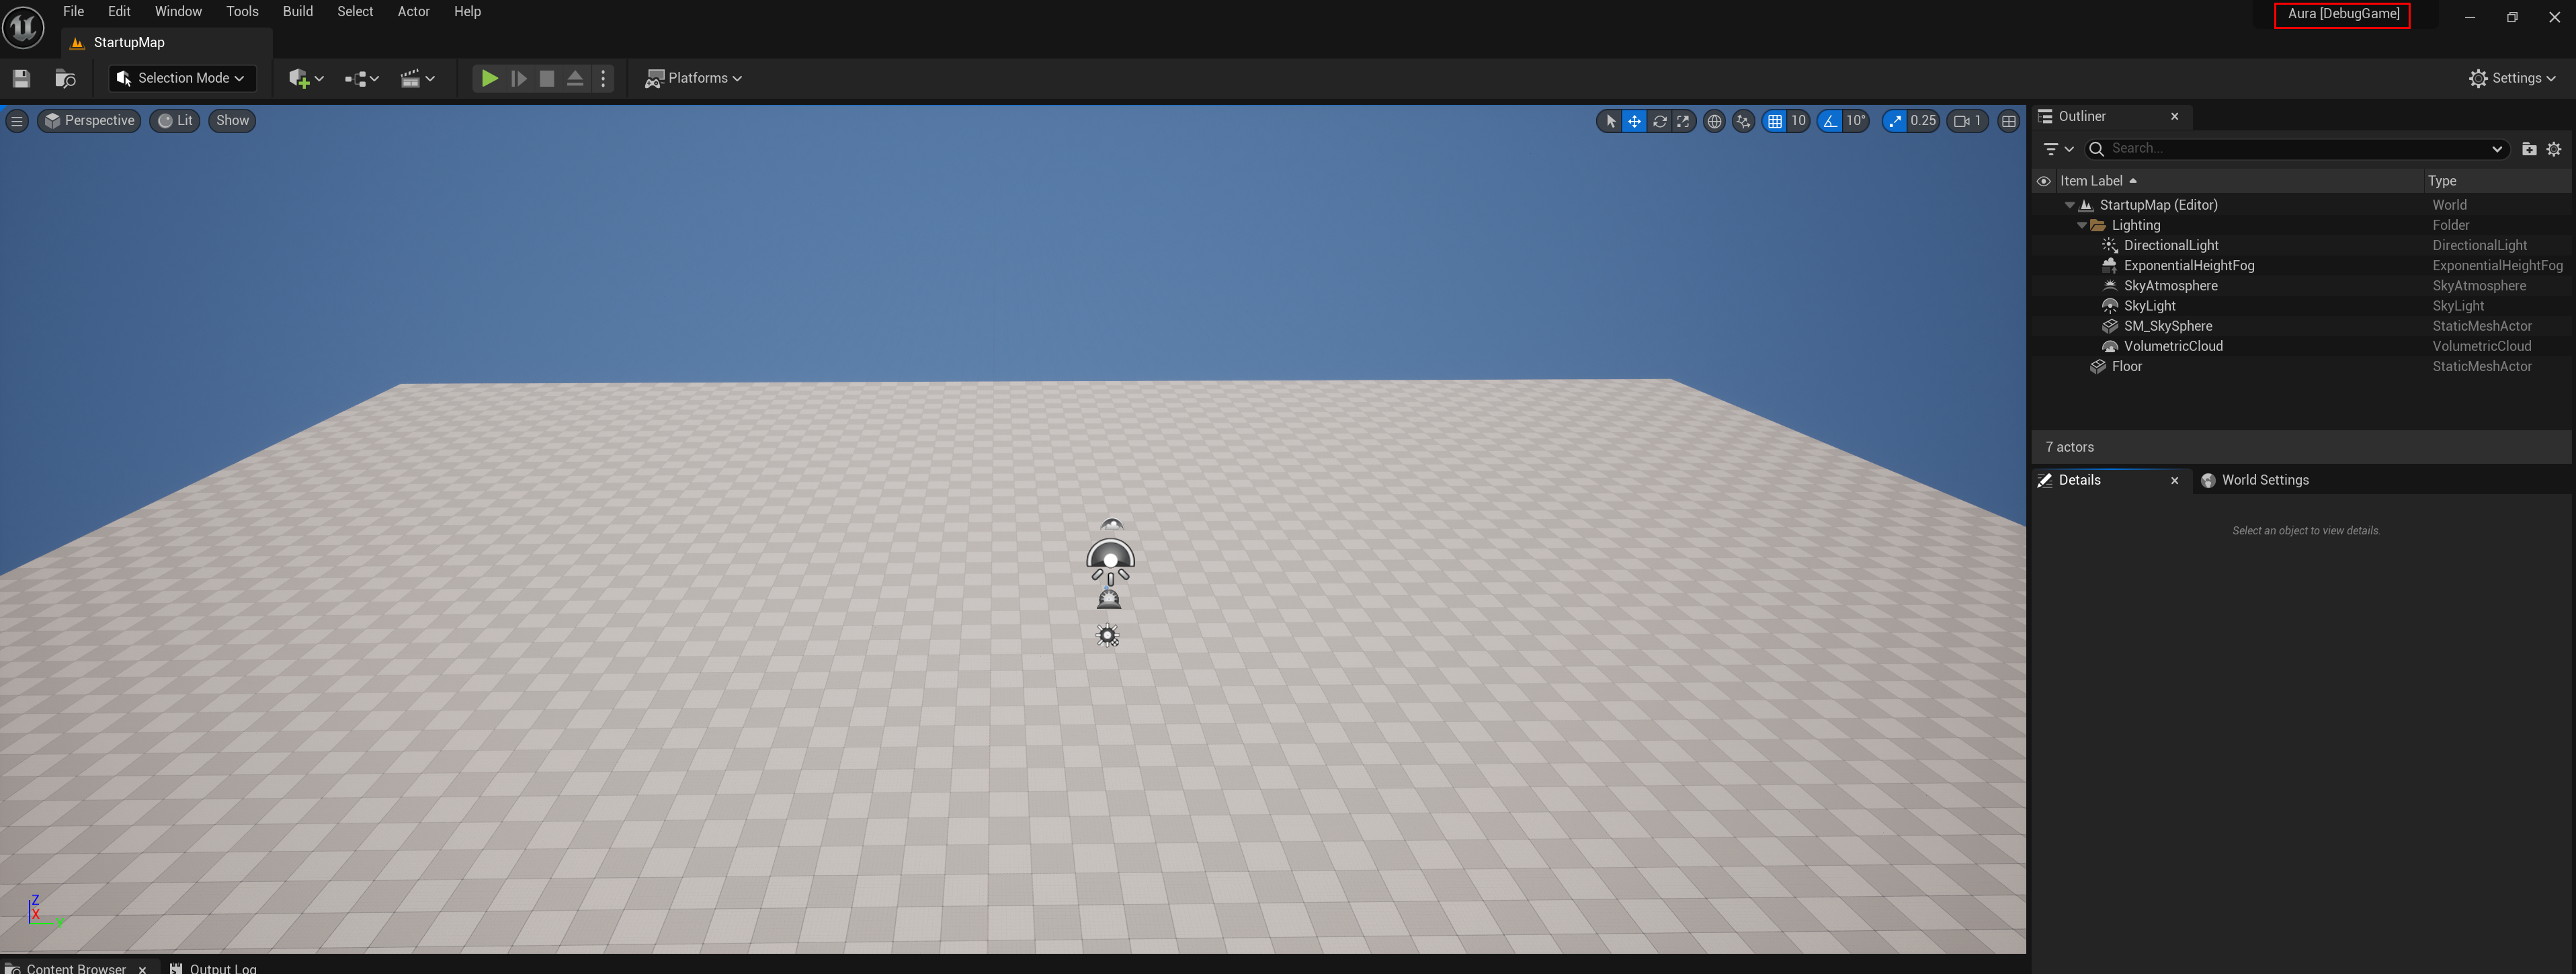
Task: Click the Save current level icon
Action: pos(21,78)
